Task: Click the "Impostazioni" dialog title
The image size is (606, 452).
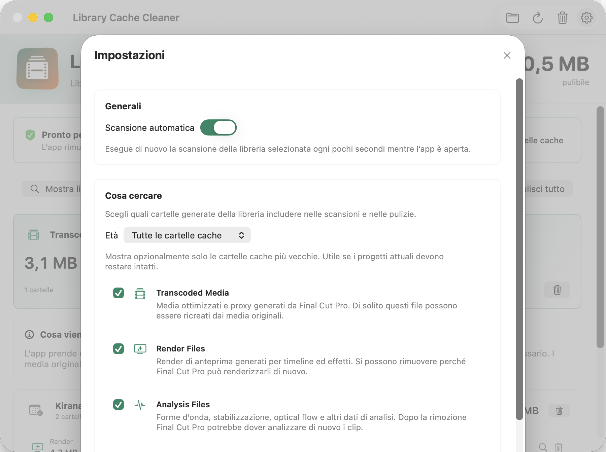Action: tap(130, 55)
